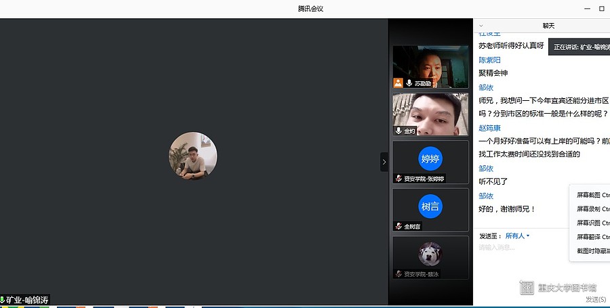Collapse the chat panel with the header chevron

click(x=481, y=26)
